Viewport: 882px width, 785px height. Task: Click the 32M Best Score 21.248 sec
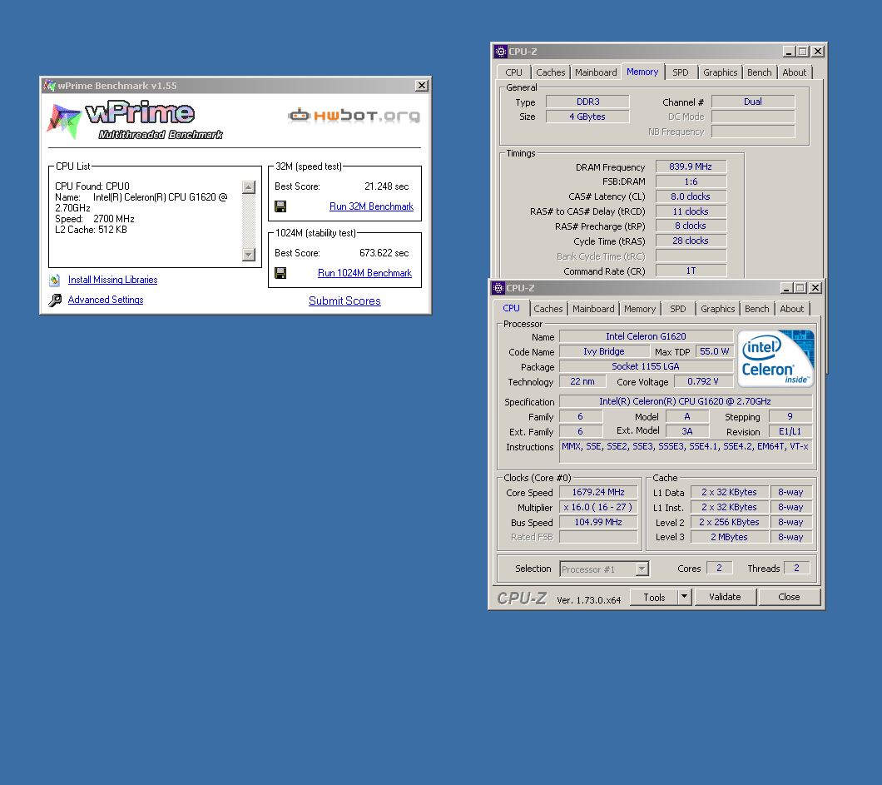[386, 186]
